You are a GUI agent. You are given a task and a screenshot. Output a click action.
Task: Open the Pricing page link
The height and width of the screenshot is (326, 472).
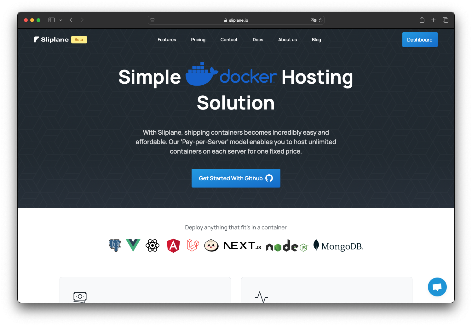(x=198, y=40)
